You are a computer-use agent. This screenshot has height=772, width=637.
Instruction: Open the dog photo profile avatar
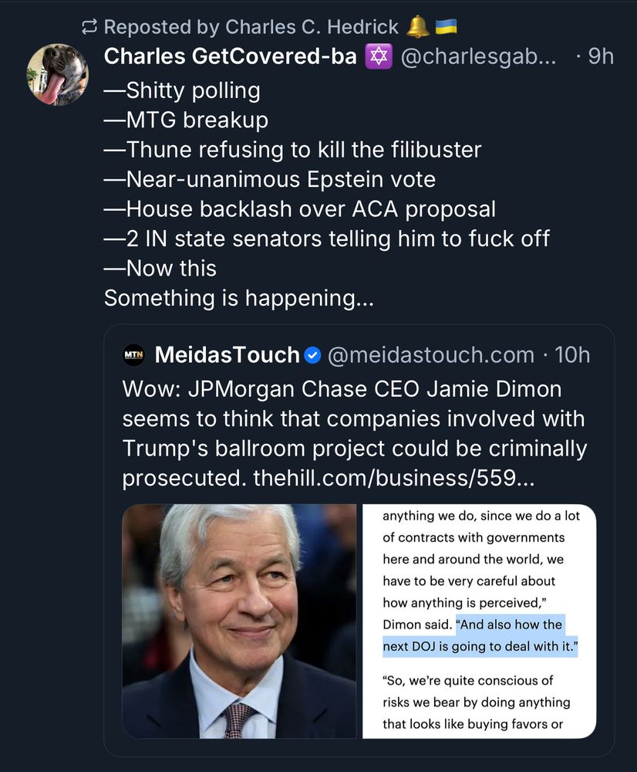(x=58, y=74)
